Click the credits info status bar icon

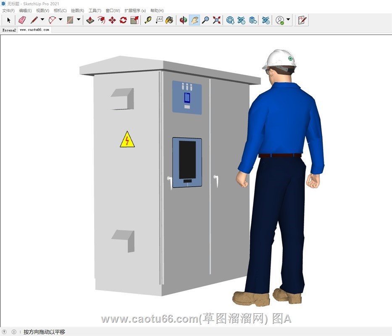tap(14, 332)
